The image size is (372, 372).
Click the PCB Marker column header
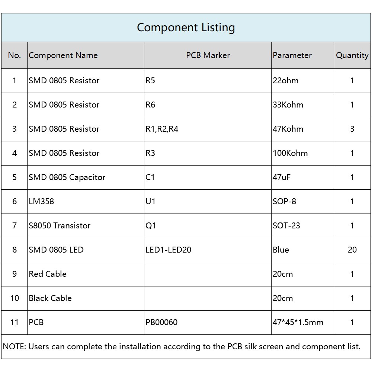208,55
